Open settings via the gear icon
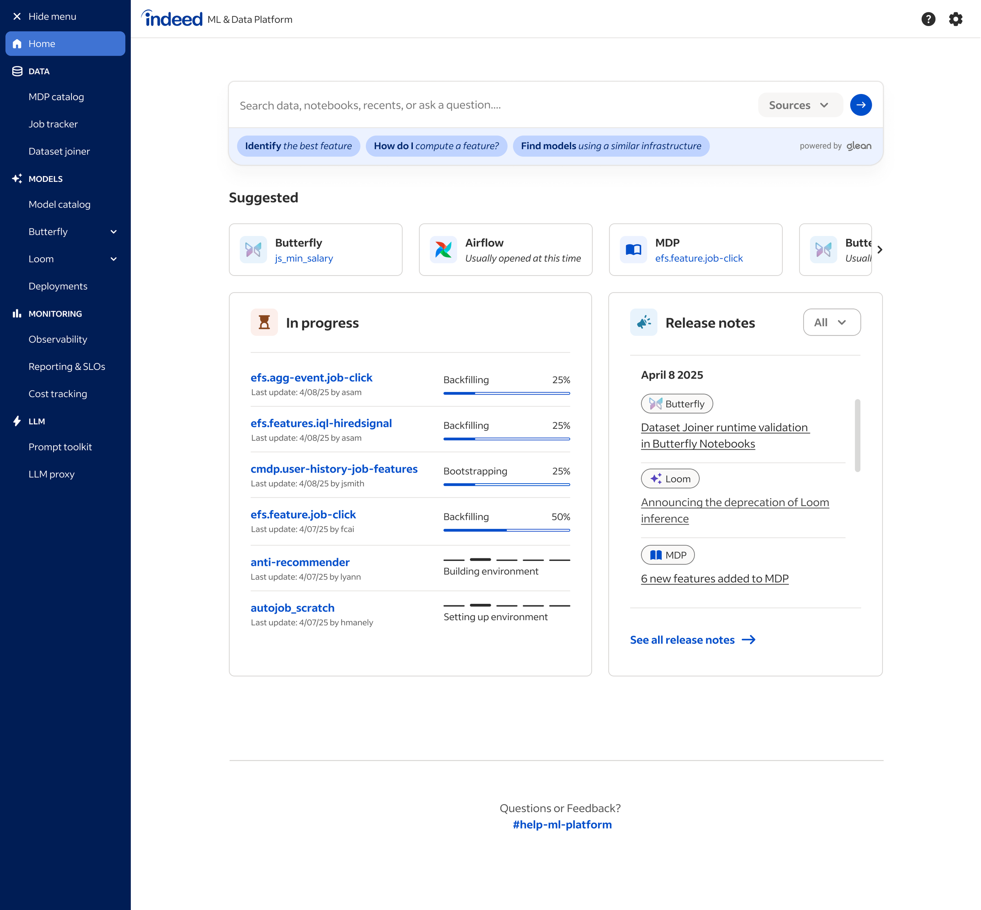The height and width of the screenshot is (910, 981). pyautogui.click(x=955, y=19)
